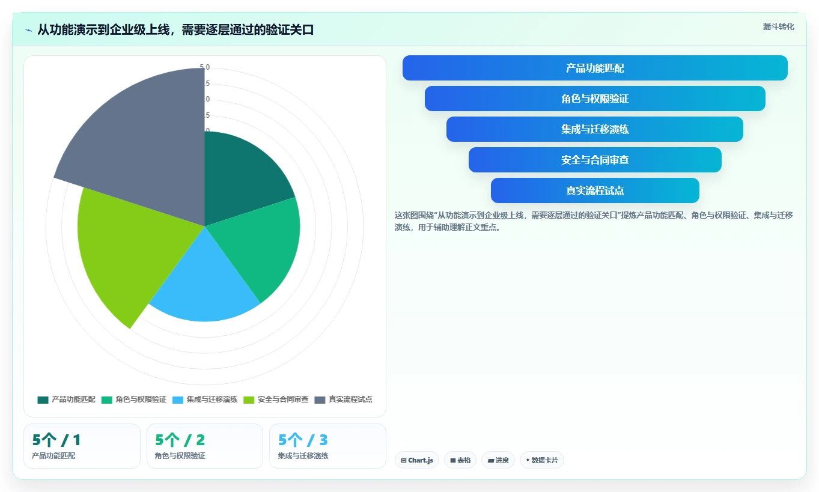Click the 产品功能匹配 legend label text
The height and width of the screenshot is (492, 819).
(73, 399)
